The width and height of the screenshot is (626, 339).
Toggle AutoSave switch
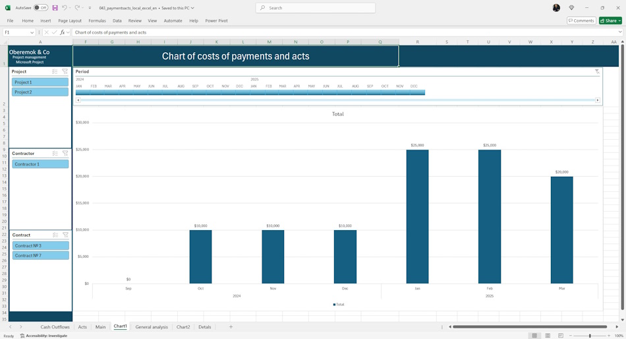point(41,8)
